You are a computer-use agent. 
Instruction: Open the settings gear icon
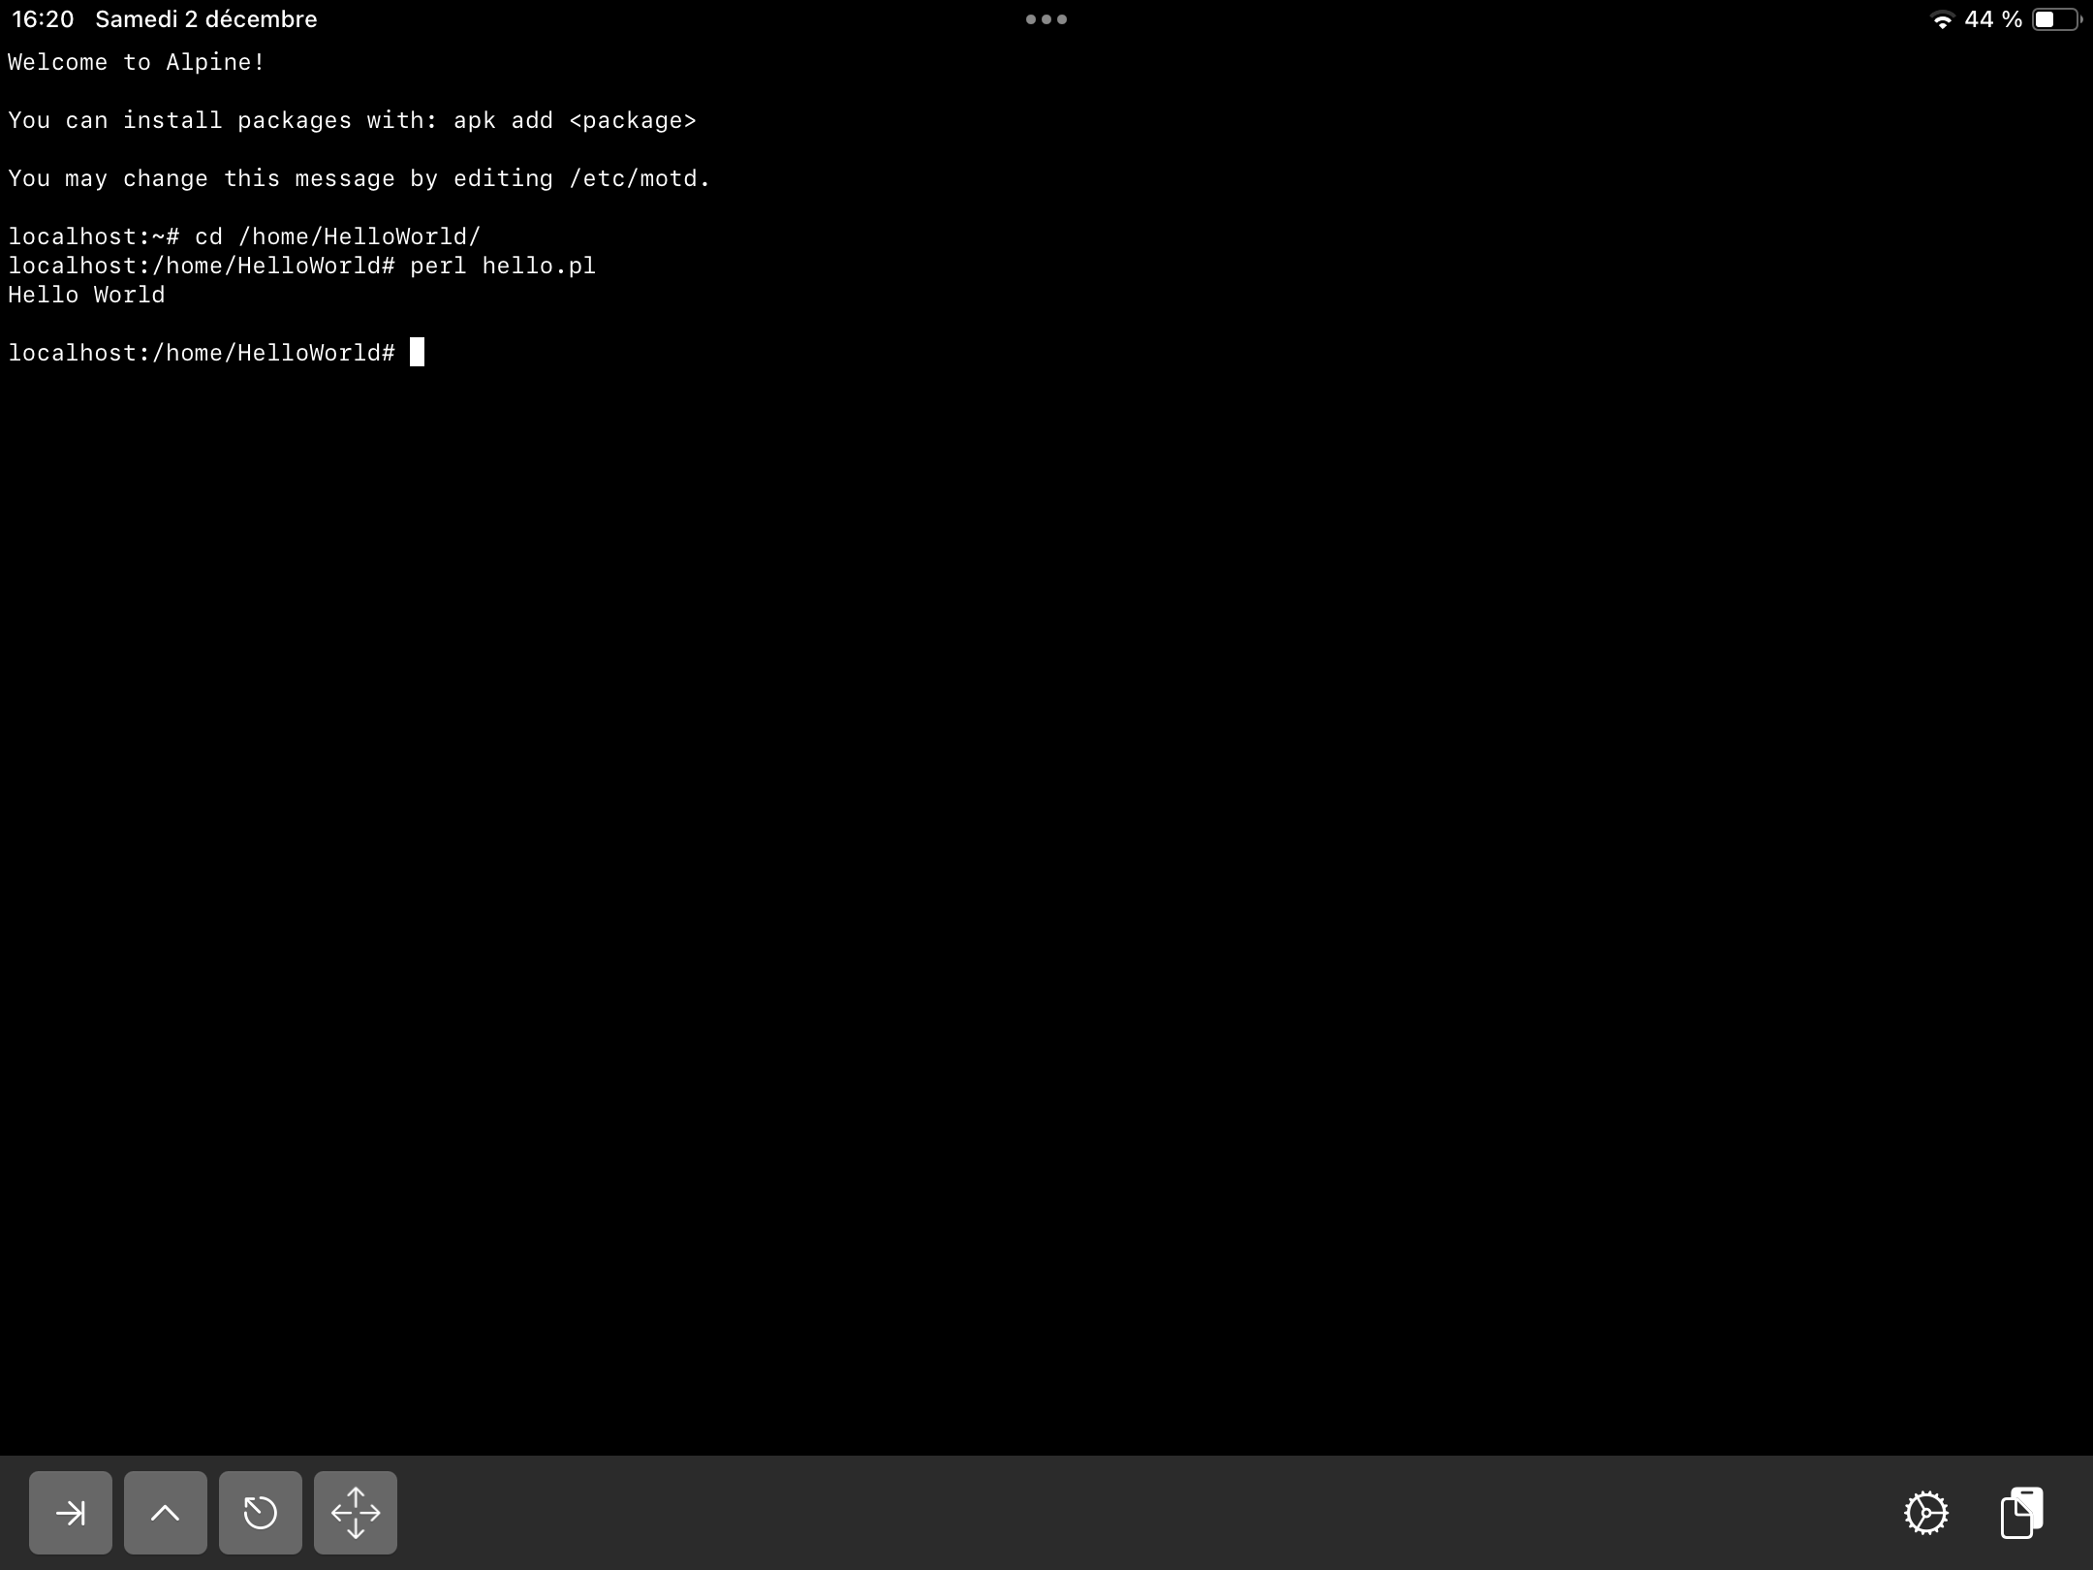click(x=1923, y=1512)
